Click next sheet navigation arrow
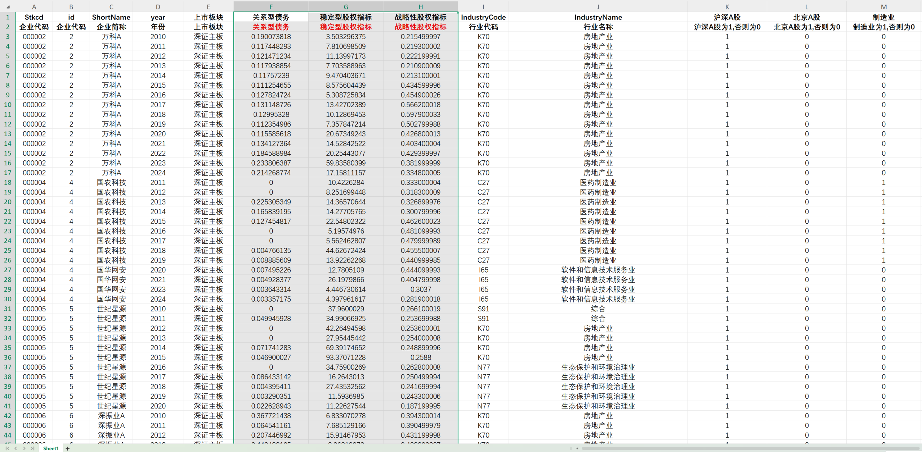This screenshot has width=922, height=452. click(24, 448)
